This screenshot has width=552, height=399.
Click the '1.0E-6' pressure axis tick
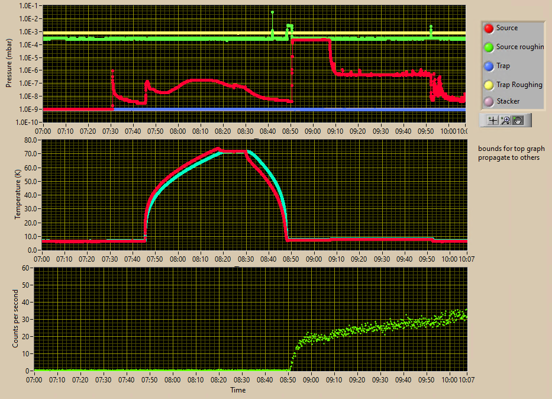tap(30, 70)
